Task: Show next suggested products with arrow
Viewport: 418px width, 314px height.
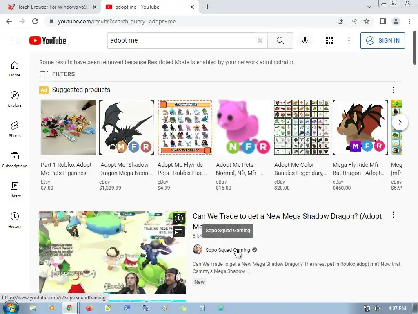Action: [400, 122]
